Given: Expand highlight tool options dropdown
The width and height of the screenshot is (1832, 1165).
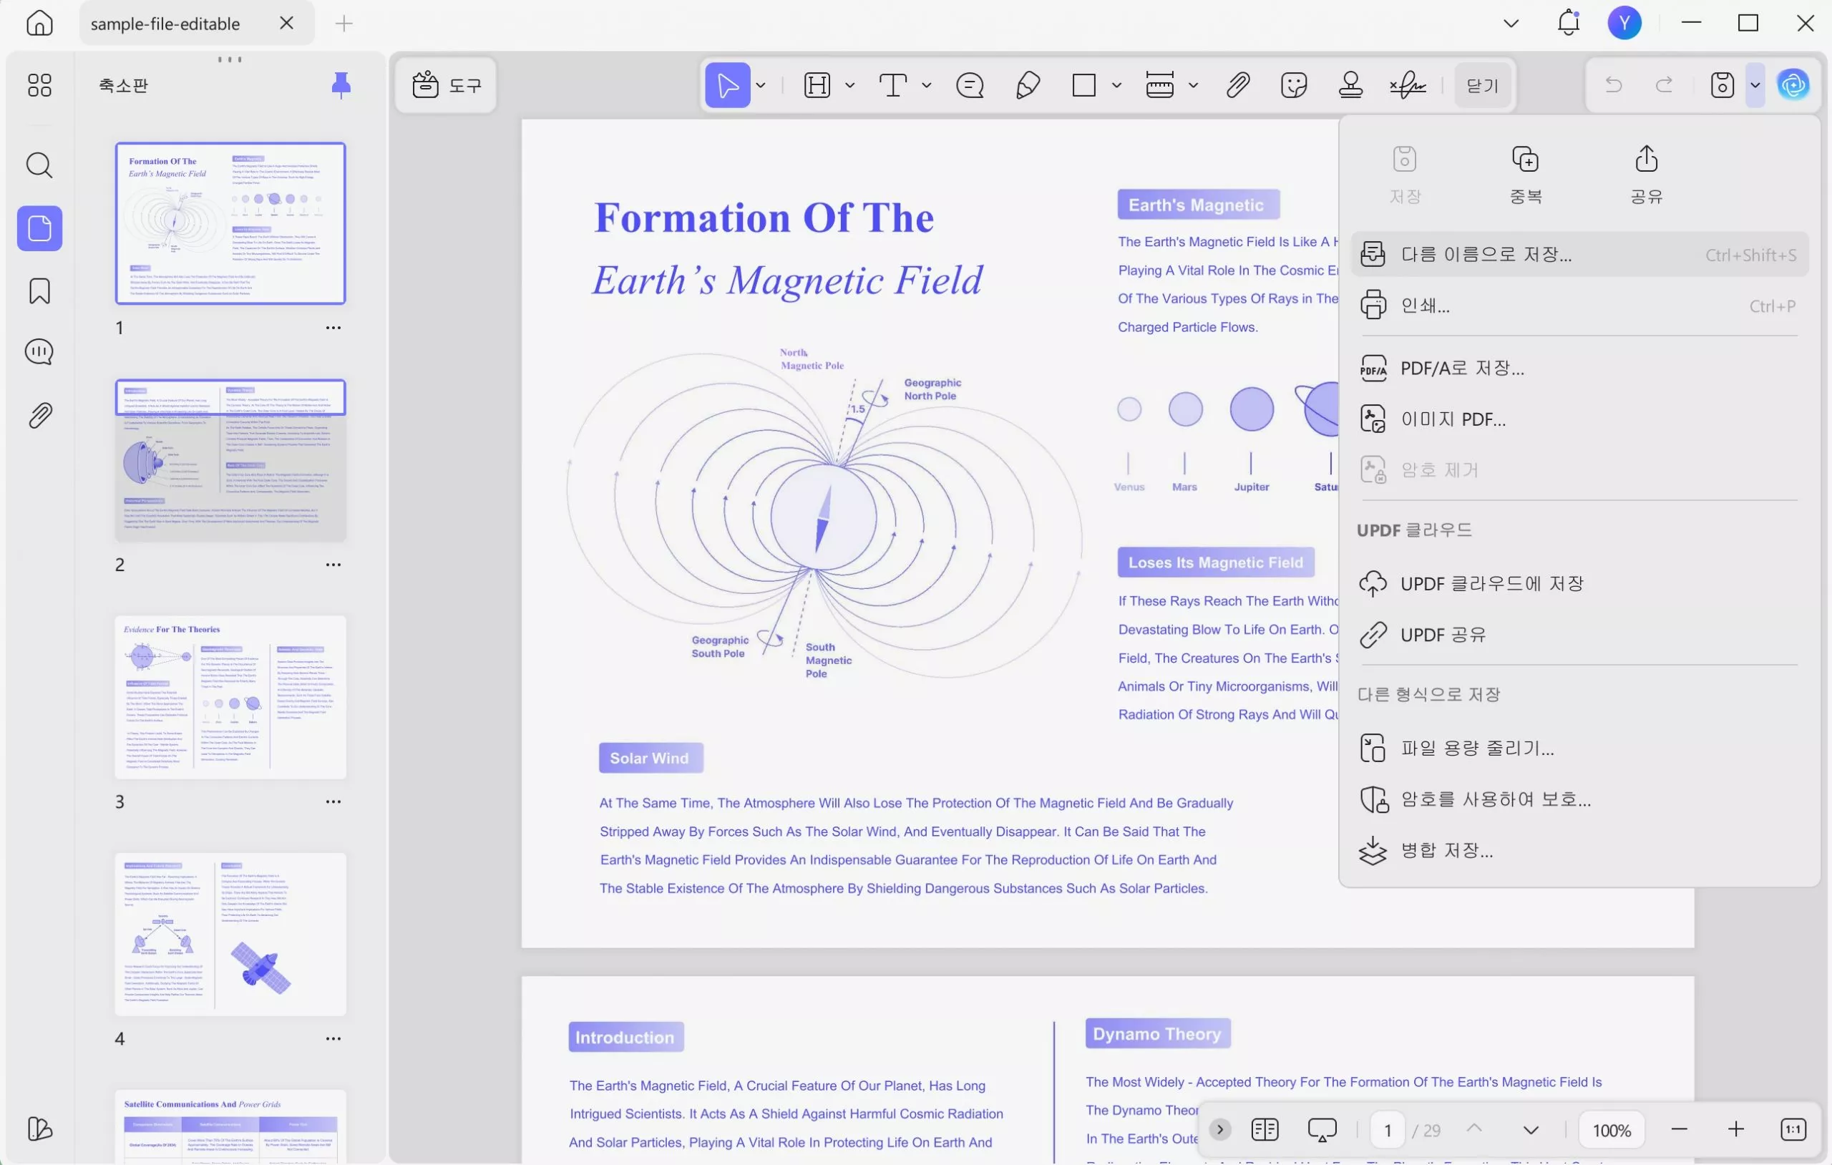Looking at the screenshot, I should point(850,85).
